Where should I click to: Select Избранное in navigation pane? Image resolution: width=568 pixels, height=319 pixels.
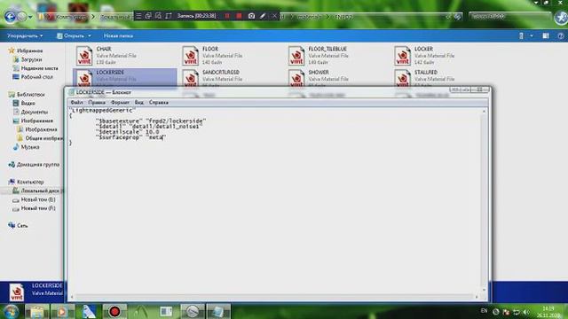(x=26, y=51)
